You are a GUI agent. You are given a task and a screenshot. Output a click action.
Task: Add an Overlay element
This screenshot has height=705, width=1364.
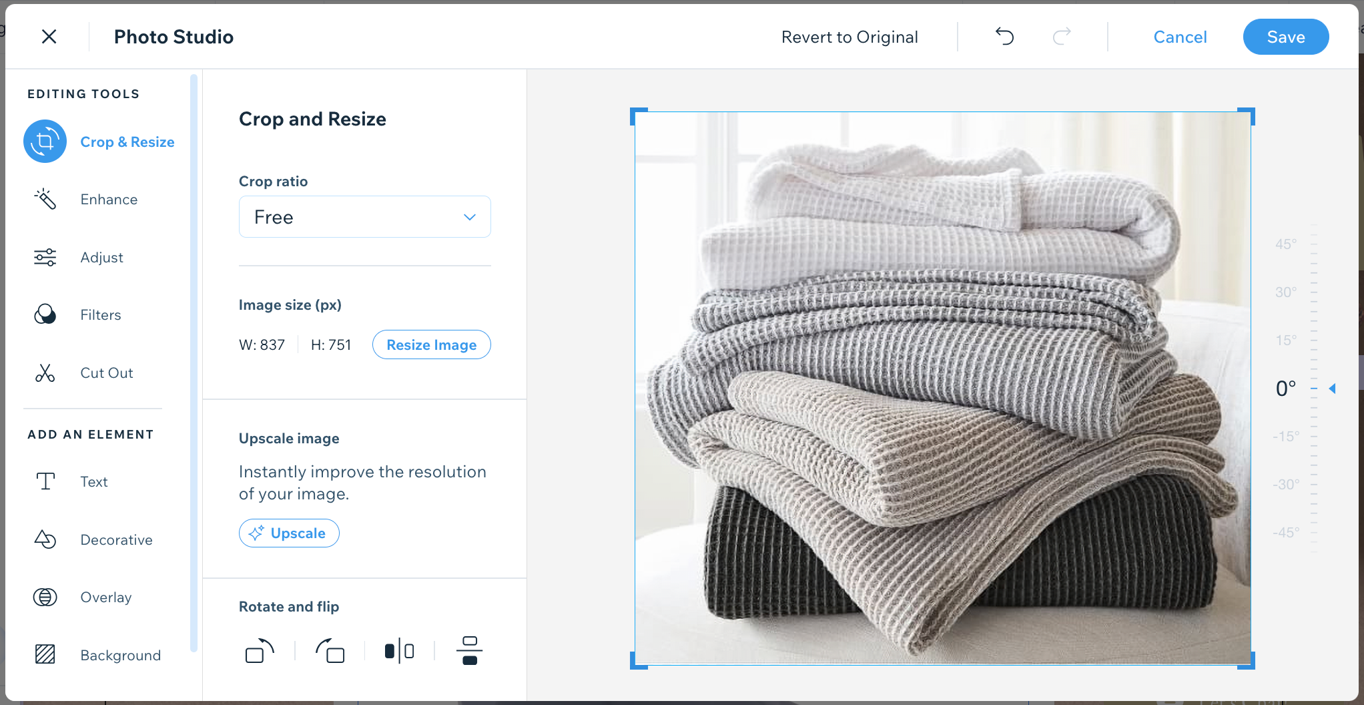coord(45,597)
